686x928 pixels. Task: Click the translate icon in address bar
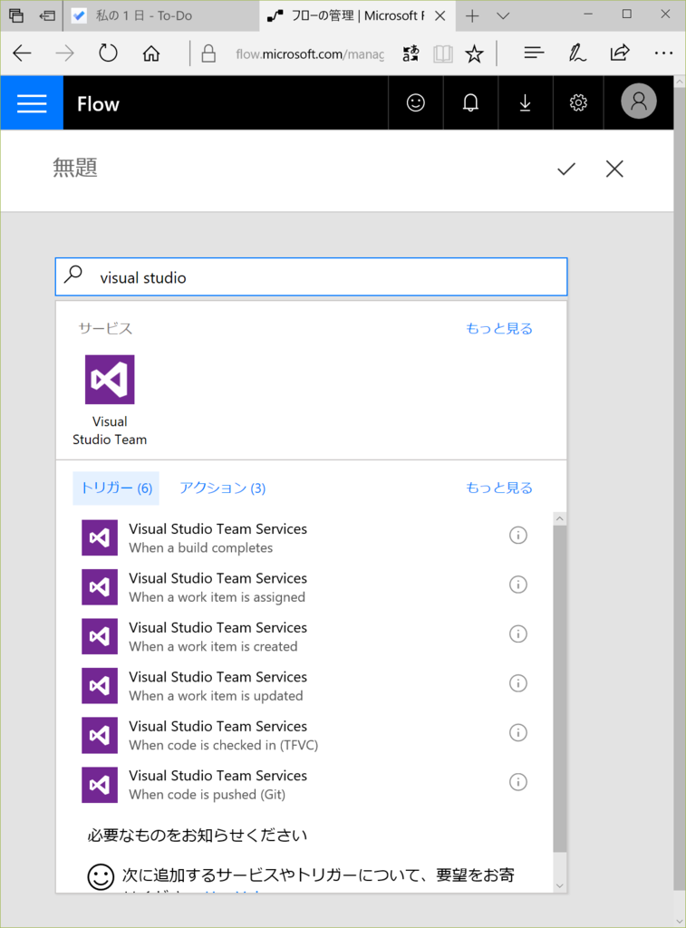coord(411,53)
